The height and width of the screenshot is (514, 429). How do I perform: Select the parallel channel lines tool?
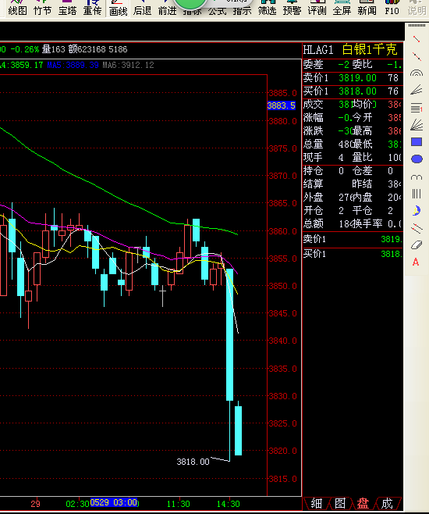click(x=417, y=228)
